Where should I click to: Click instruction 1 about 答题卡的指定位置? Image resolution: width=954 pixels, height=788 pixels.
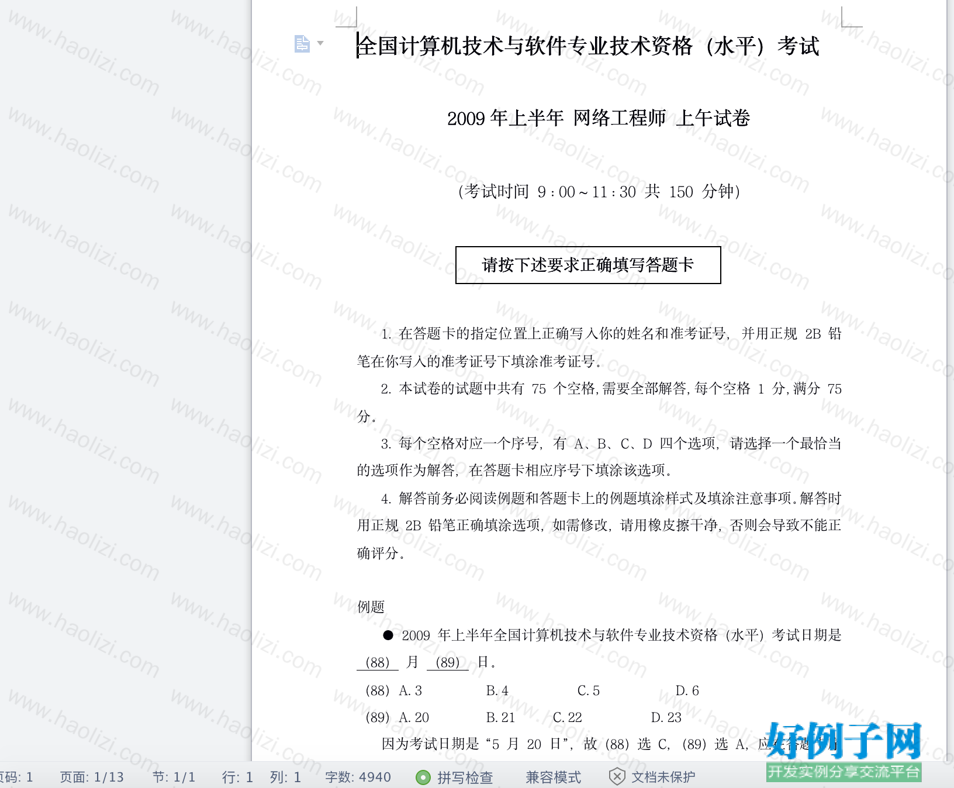coord(599,347)
